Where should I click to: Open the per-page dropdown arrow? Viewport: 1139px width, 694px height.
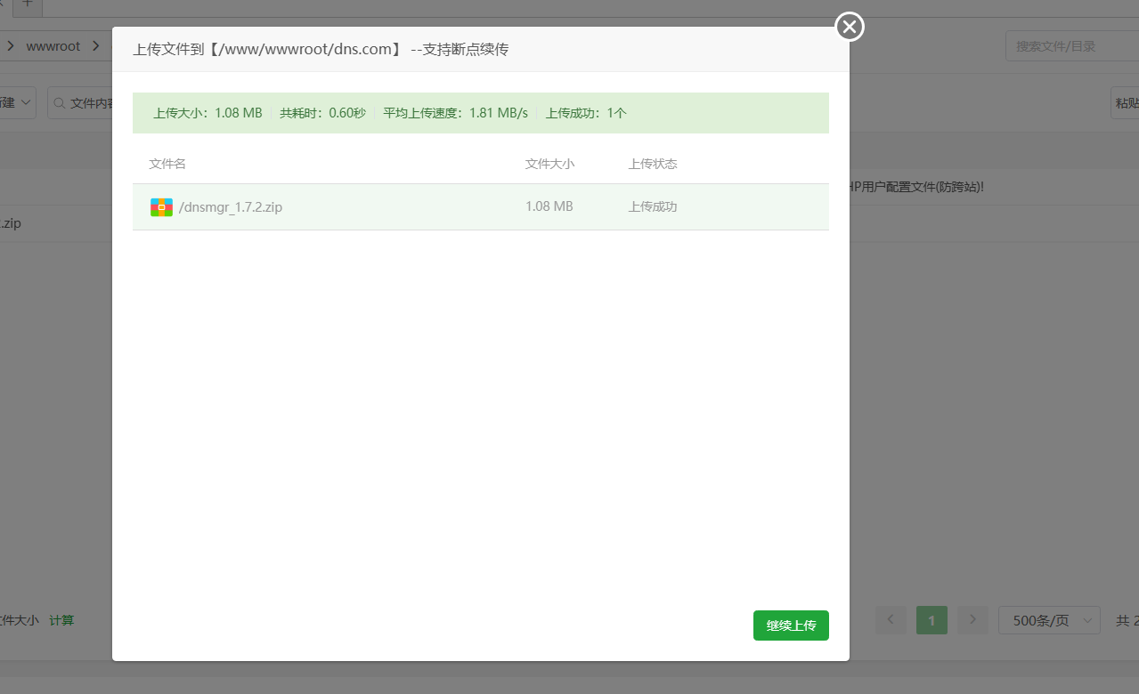[1086, 620]
